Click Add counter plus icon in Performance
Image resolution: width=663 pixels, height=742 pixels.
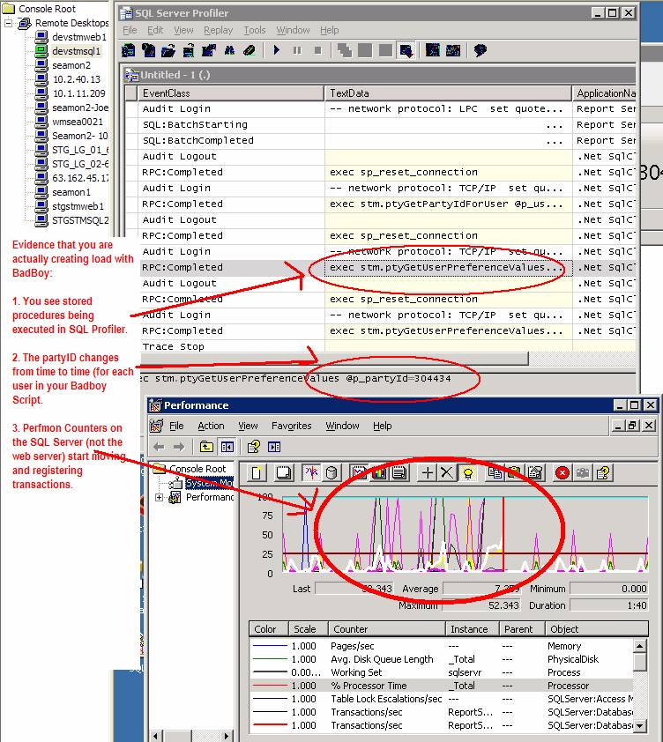[x=428, y=473]
